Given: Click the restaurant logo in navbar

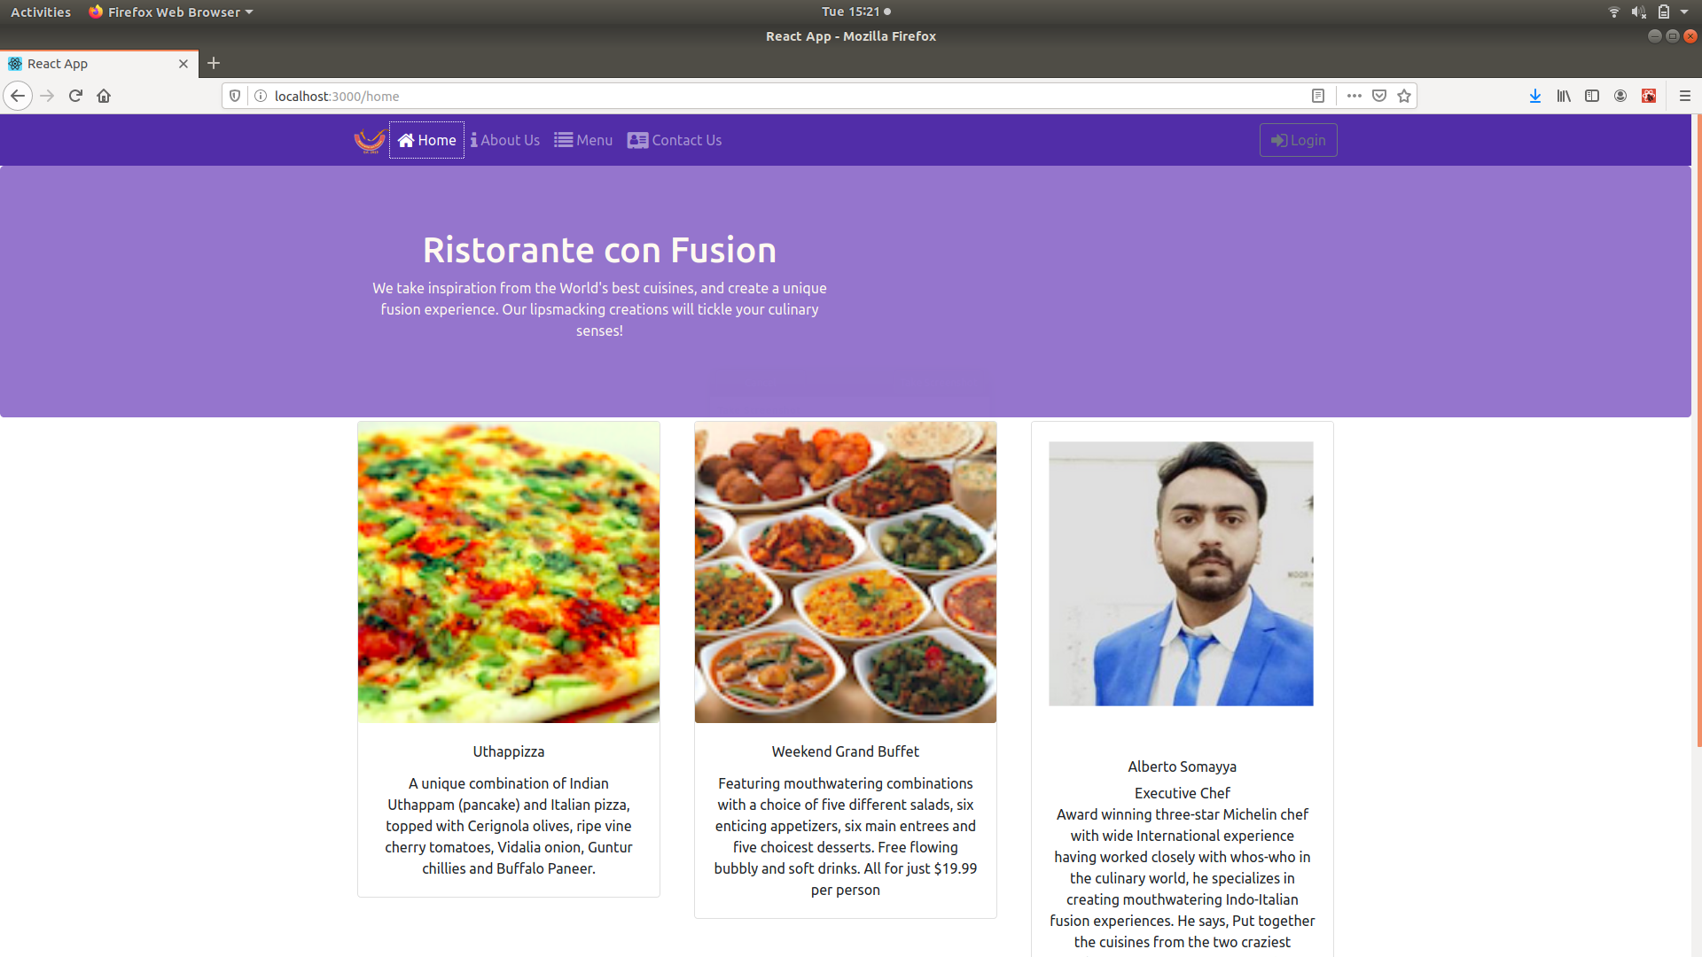Looking at the screenshot, I should pos(370,140).
